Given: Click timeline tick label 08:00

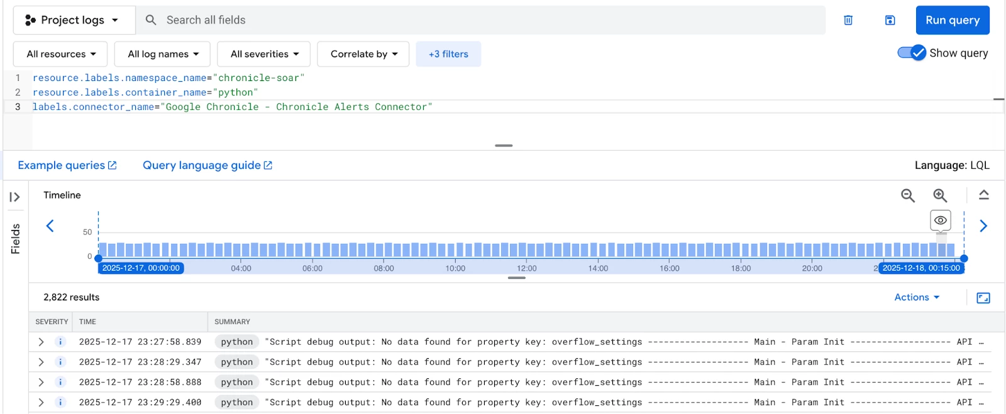Looking at the screenshot, I should click(384, 268).
